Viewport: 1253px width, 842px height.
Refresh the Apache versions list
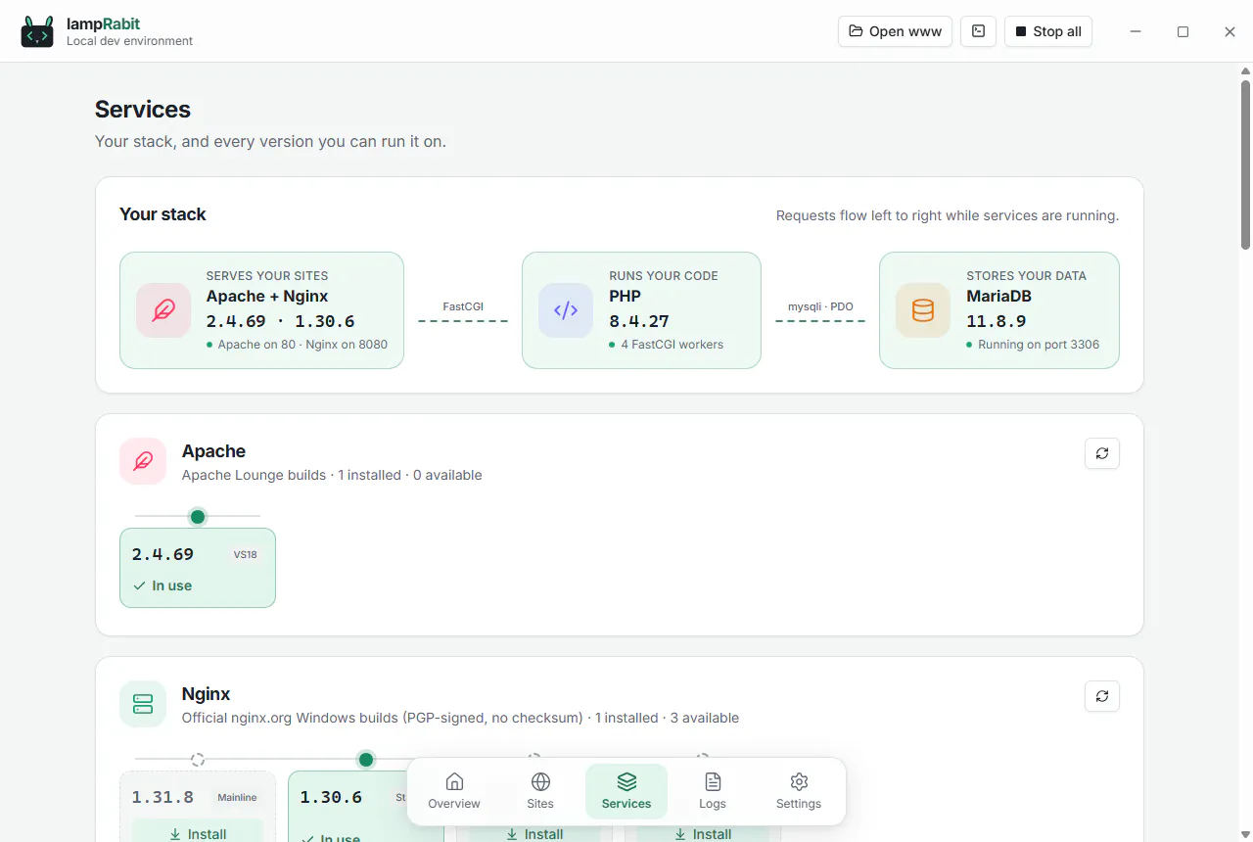point(1102,453)
